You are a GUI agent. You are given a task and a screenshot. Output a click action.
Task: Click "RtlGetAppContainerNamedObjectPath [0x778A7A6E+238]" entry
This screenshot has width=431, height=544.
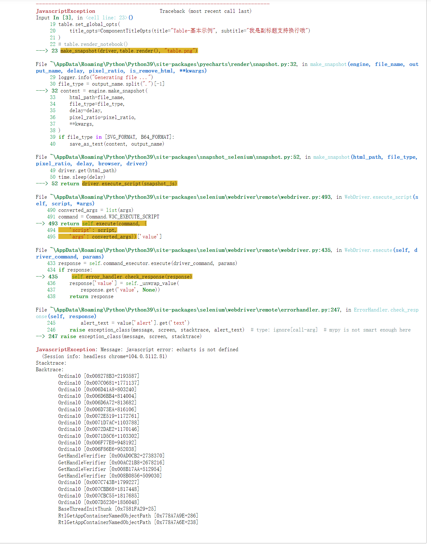[x=128, y=522]
